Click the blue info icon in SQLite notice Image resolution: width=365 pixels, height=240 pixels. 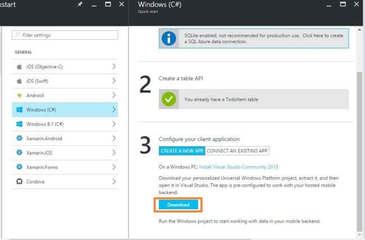click(169, 38)
